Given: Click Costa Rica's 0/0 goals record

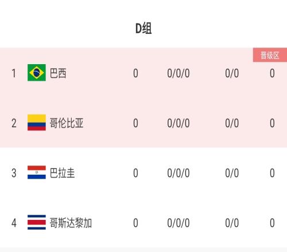Looking at the screenshot, I should [x=232, y=223].
